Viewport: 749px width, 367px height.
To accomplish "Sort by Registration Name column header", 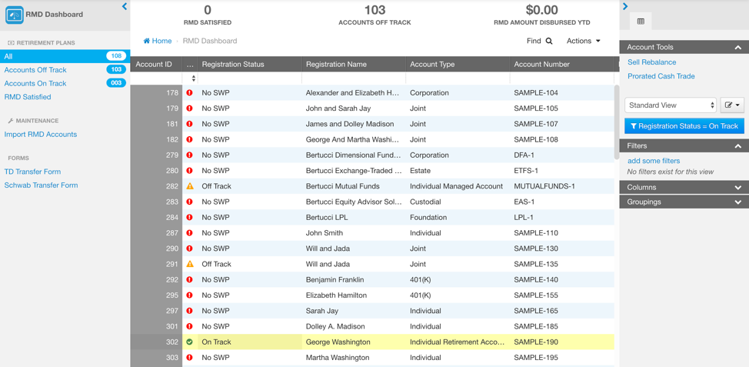I will 354,64.
